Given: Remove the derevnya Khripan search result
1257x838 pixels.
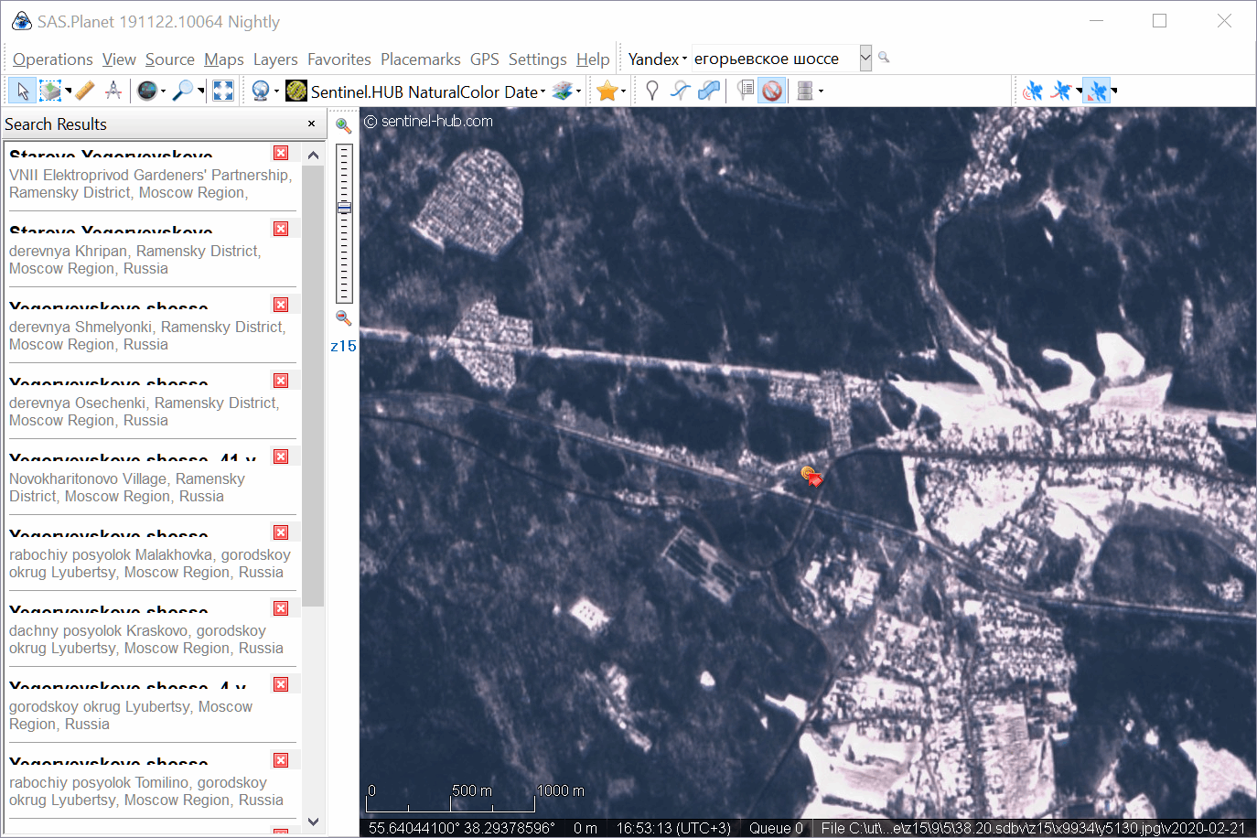Looking at the screenshot, I should pos(281,229).
